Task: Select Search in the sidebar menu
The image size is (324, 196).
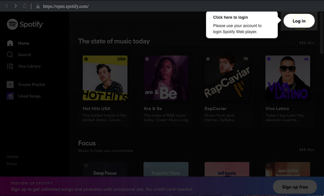Action: (25, 55)
